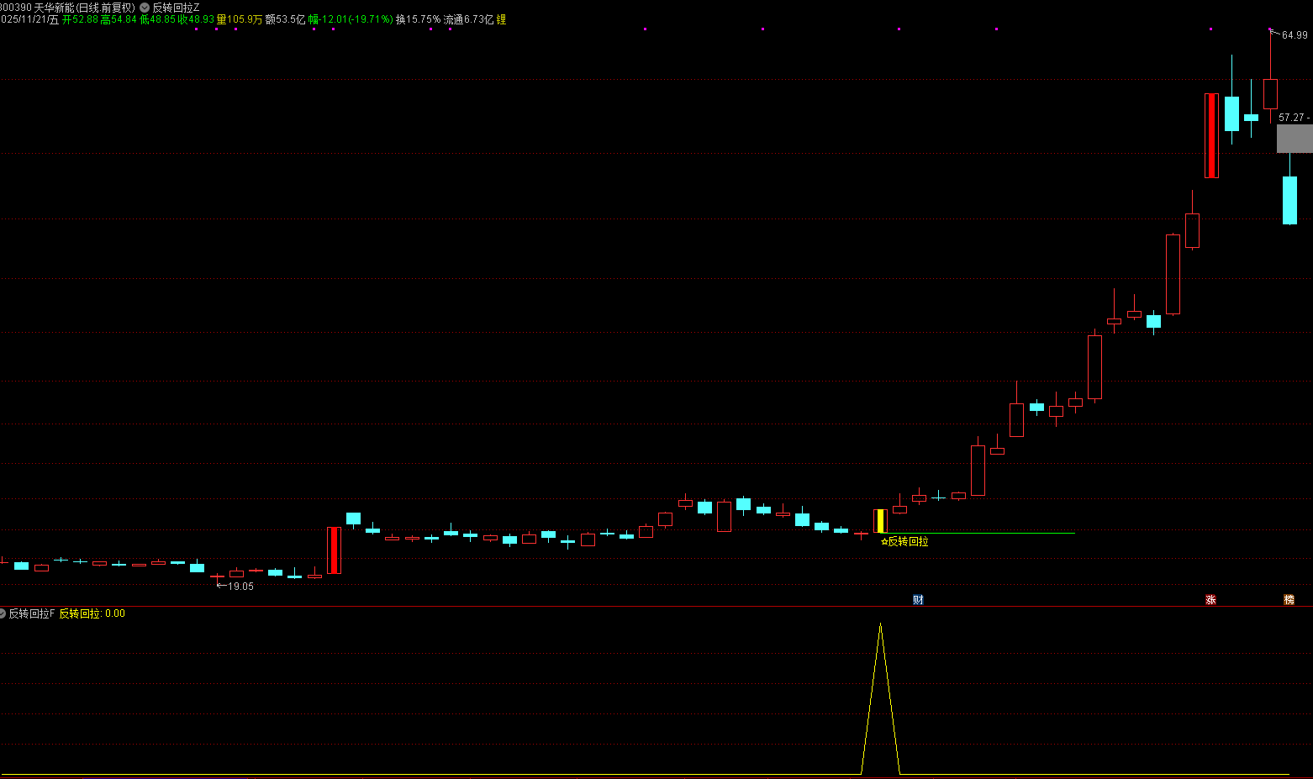Image resolution: width=1313 pixels, height=779 pixels.
Task: Click the turnover rate 换15.75%
Action: 418,19
